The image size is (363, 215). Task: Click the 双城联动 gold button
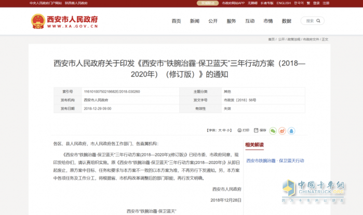coord(206,3)
